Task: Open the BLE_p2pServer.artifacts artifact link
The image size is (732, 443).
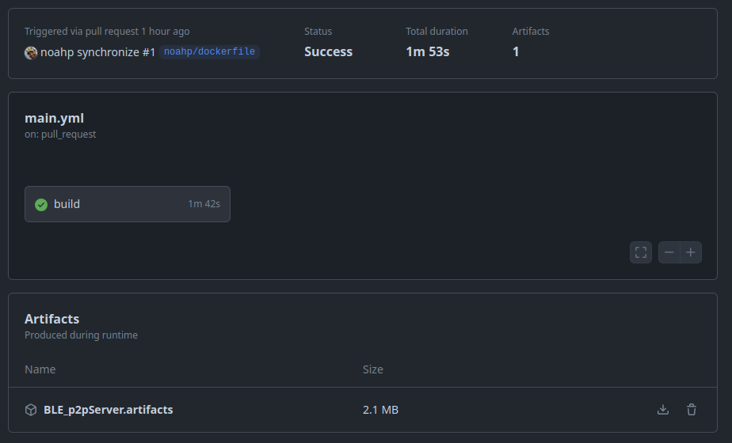Action: click(109, 410)
